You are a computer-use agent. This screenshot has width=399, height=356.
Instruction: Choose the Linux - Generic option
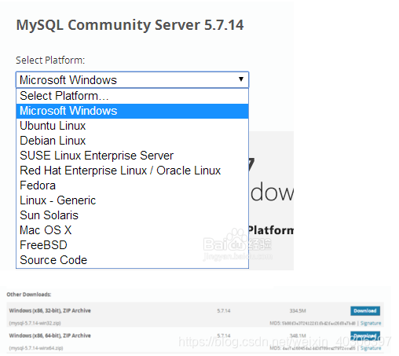tap(132, 200)
